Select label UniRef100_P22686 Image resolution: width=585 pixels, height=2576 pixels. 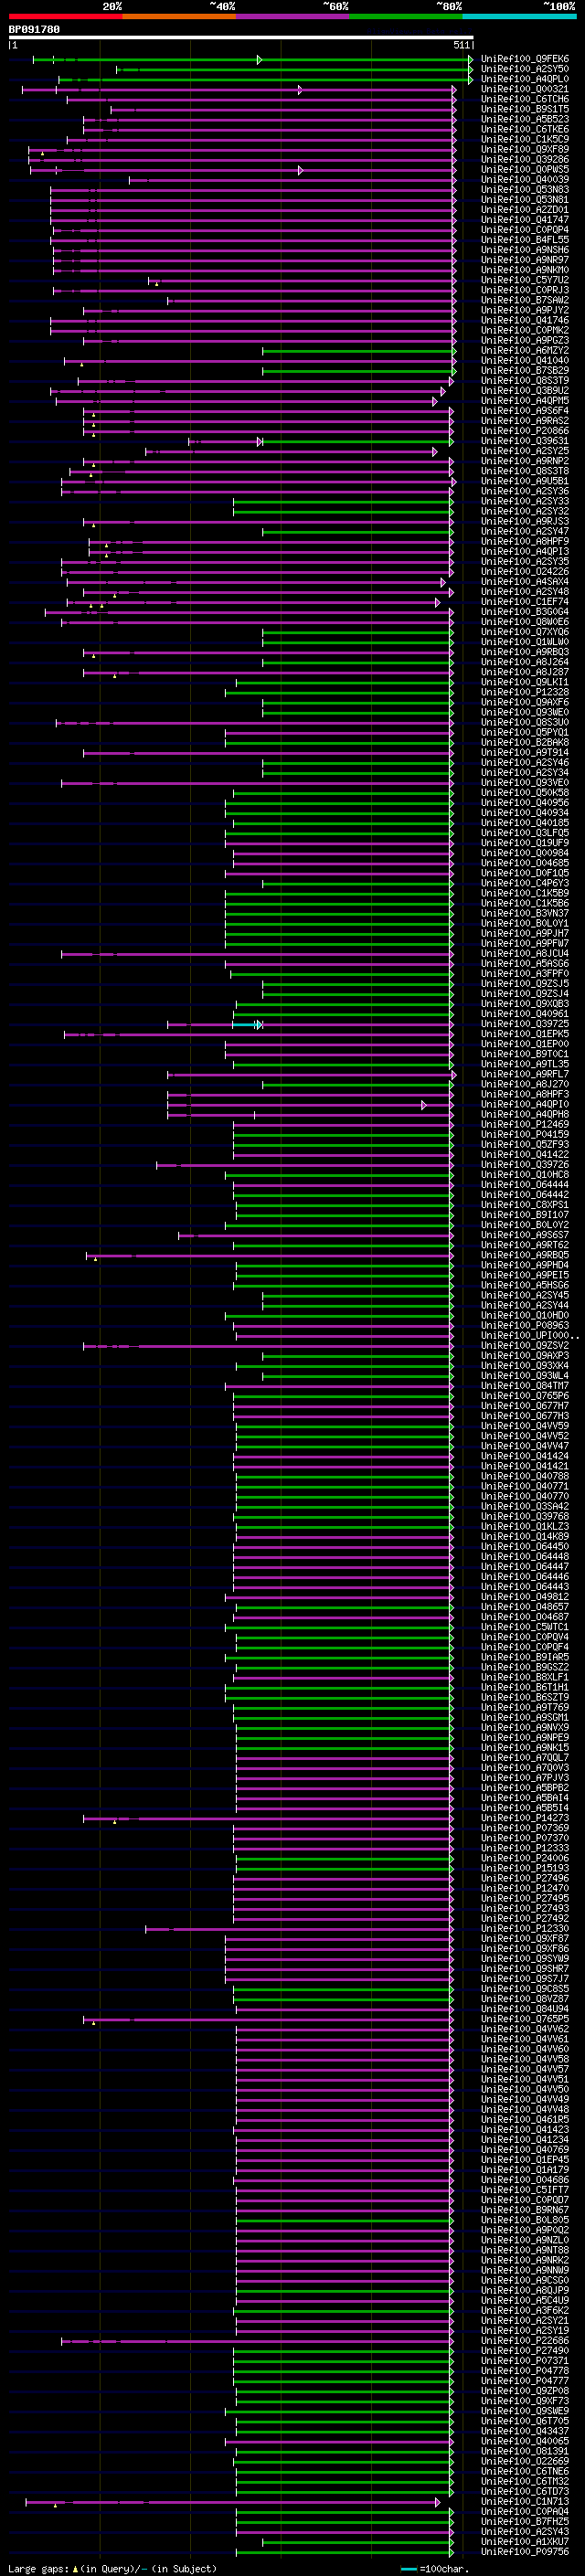click(525, 2341)
